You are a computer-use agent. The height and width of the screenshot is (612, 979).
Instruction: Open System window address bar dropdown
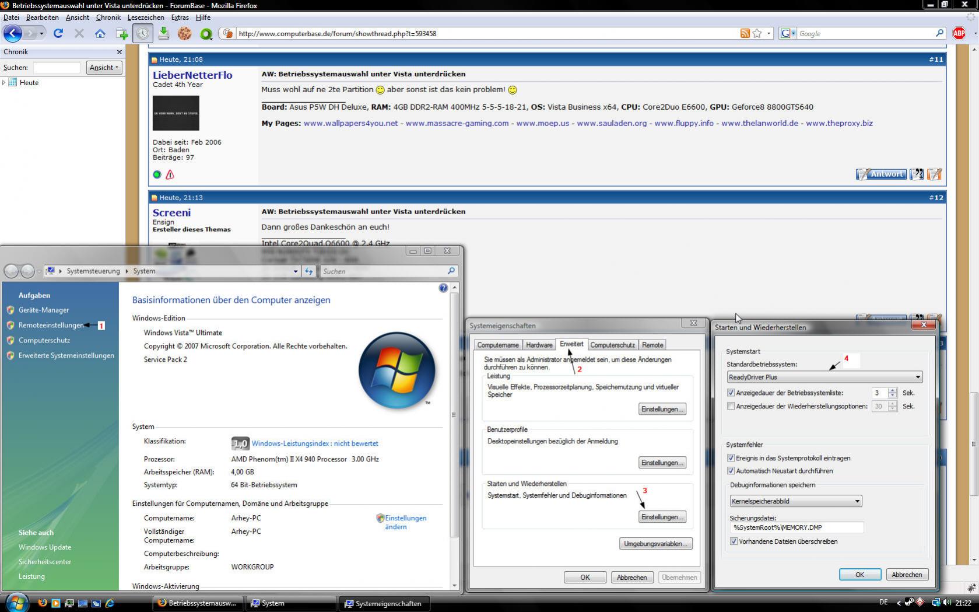[x=295, y=271]
